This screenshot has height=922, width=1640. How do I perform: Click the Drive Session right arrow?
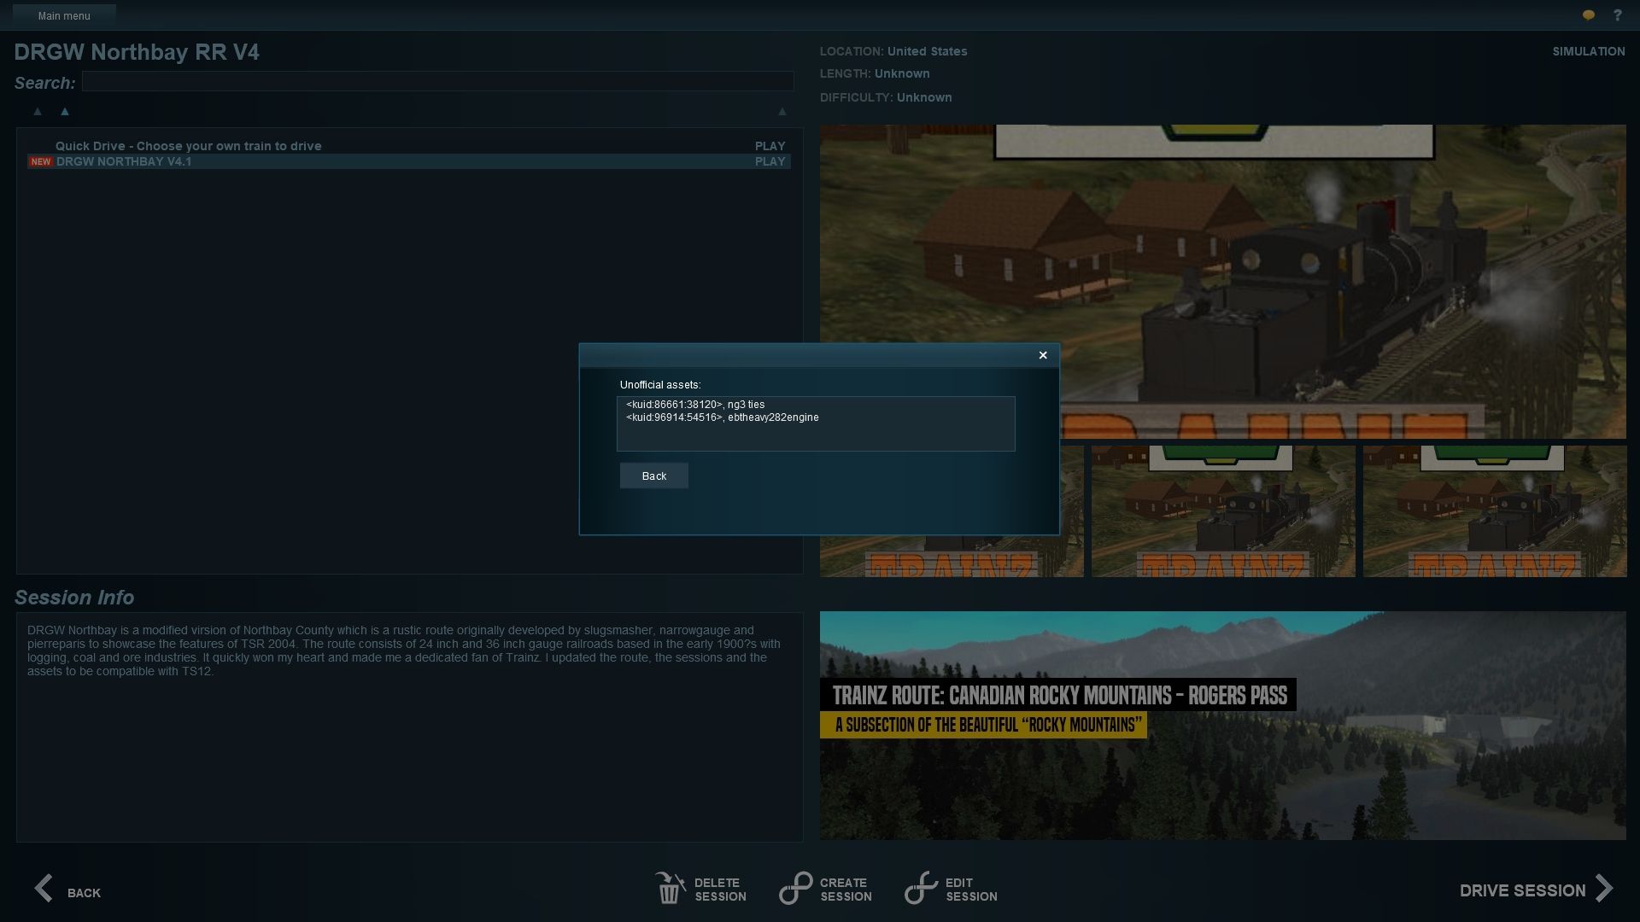click(1604, 889)
